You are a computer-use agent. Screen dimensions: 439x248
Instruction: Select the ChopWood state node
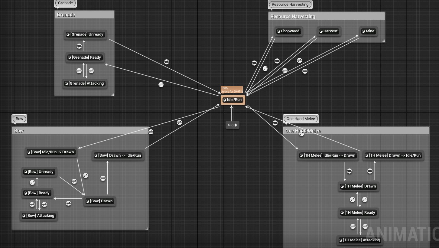(x=288, y=31)
